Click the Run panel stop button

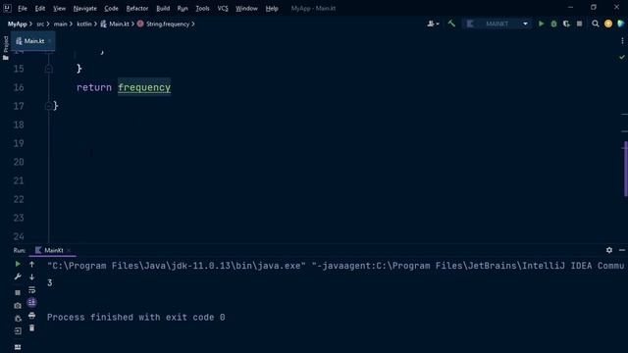point(18,292)
